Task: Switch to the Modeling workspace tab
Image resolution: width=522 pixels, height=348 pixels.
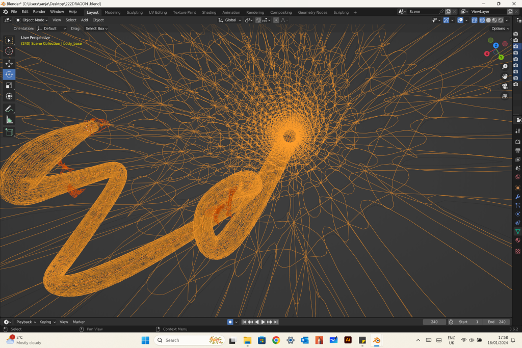Action: [x=113, y=12]
